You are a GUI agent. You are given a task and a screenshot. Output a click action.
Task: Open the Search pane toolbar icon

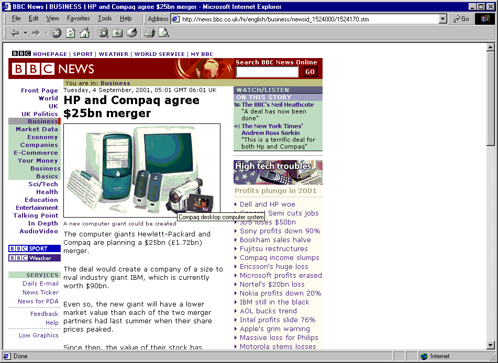(103, 32)
